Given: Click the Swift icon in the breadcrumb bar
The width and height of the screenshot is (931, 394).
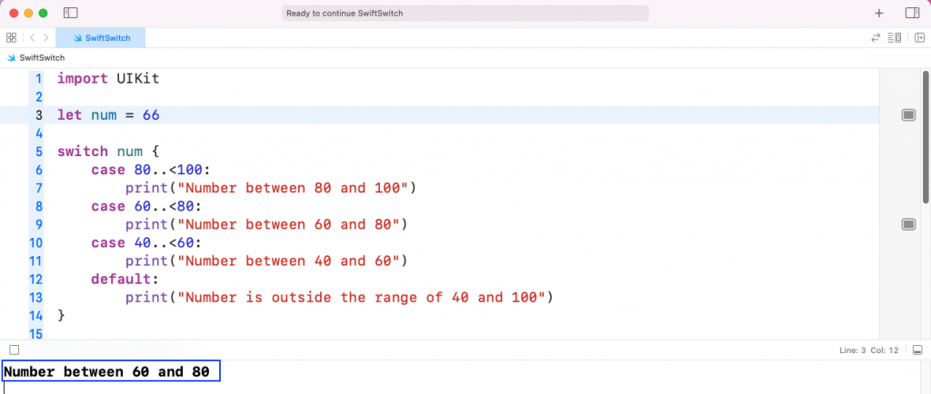Looking at the screenshot, I should click(11, 58).
